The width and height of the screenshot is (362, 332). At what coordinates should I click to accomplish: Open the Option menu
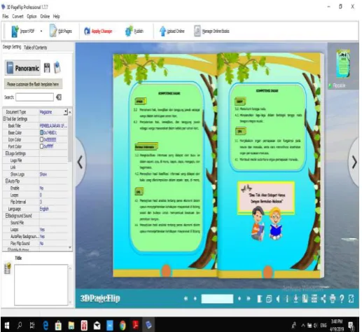coord(32,16)
